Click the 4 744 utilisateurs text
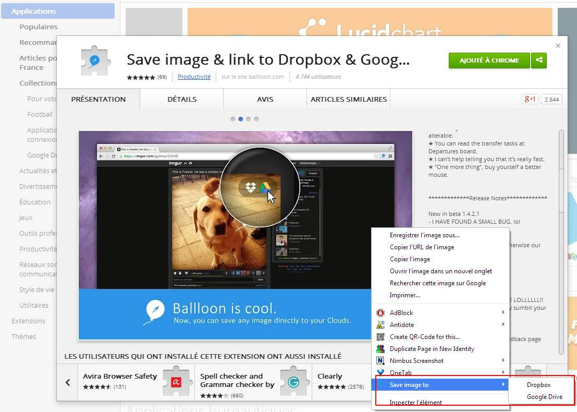 click(x=318, y=77)
